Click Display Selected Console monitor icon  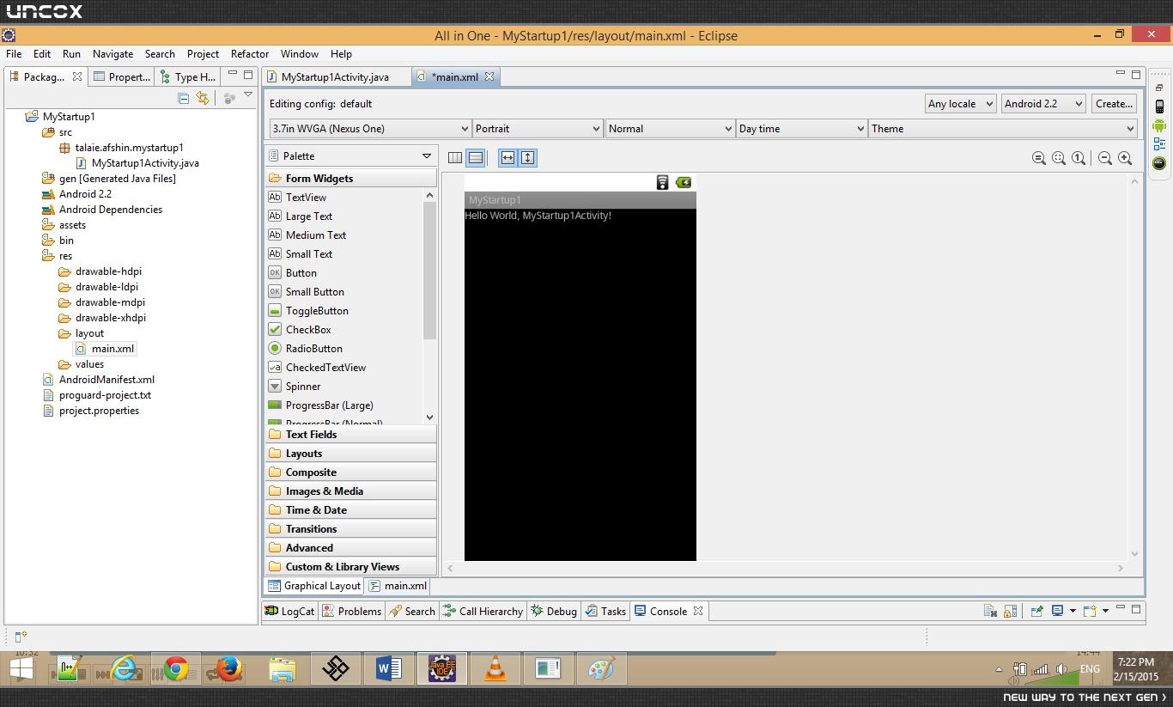coord(1058,611)
